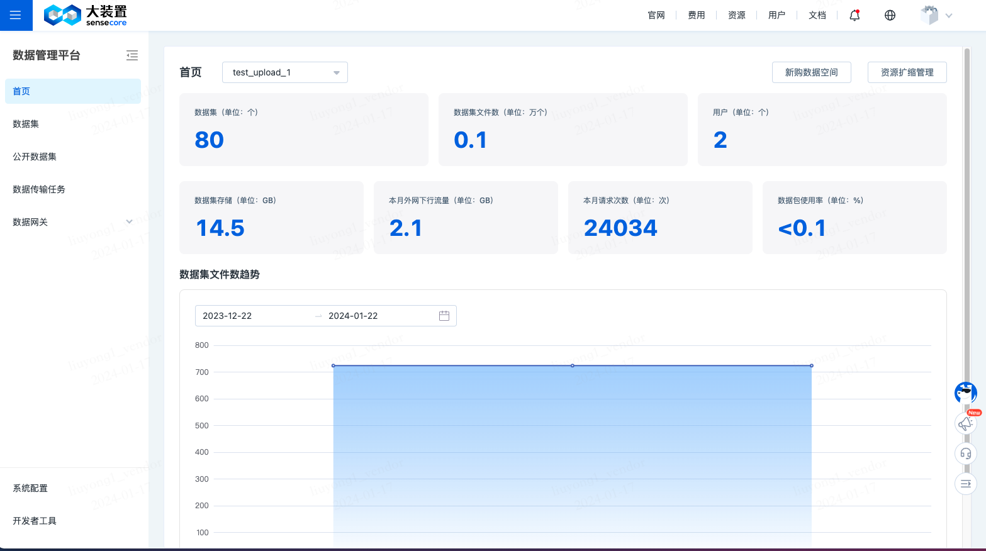Click the chat assistant avatar icon
Image resolution: width=986 pixels, height=551 pixels.
[x=965, y=392]
